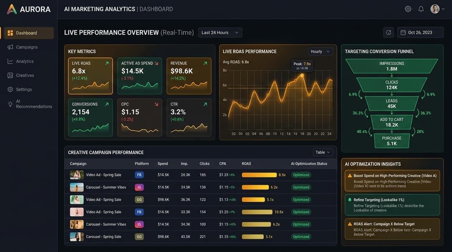Click the gear icon beside Settings in sidebar
The width and height of the screenshot is (452, 252).
point(10,89)
